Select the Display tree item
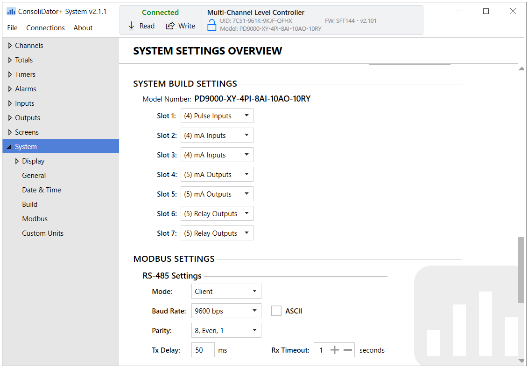Screen dimensions: 528x368 tap(33, 161)
